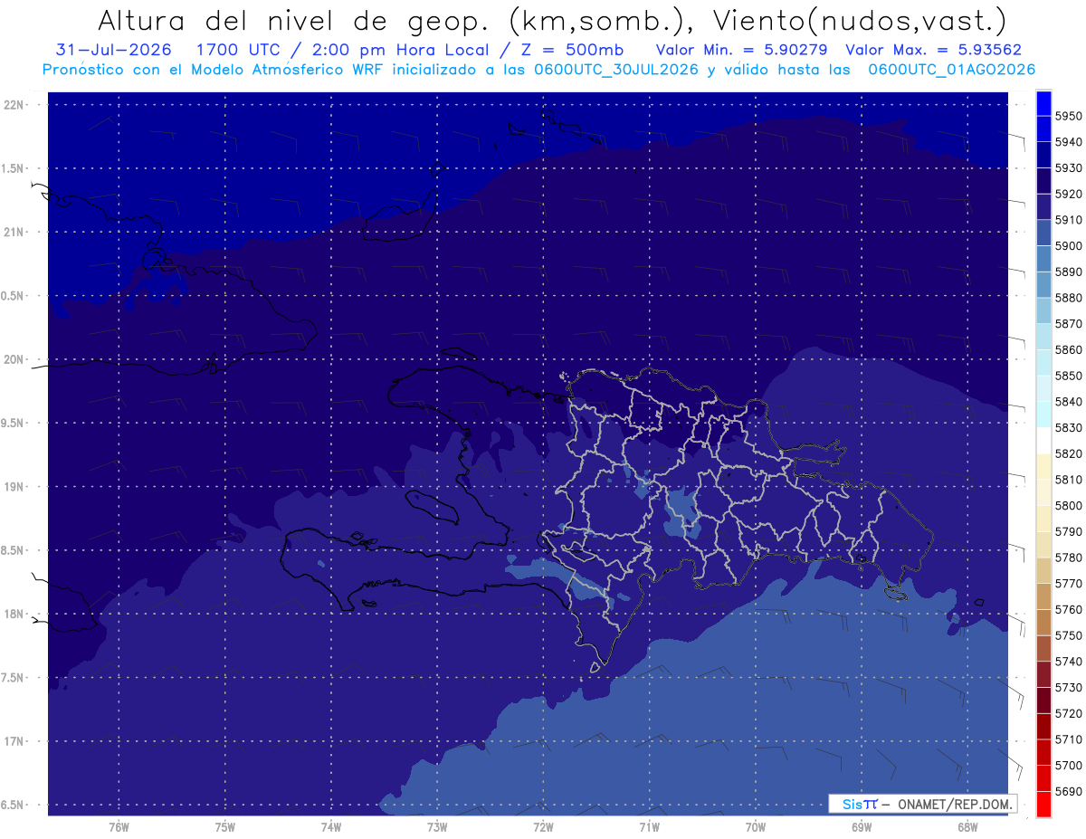The image size is (1086, 839).
Task: Pick the pale yellow swatch between 5820 and 5810
Action: [x=1043, y=466]
